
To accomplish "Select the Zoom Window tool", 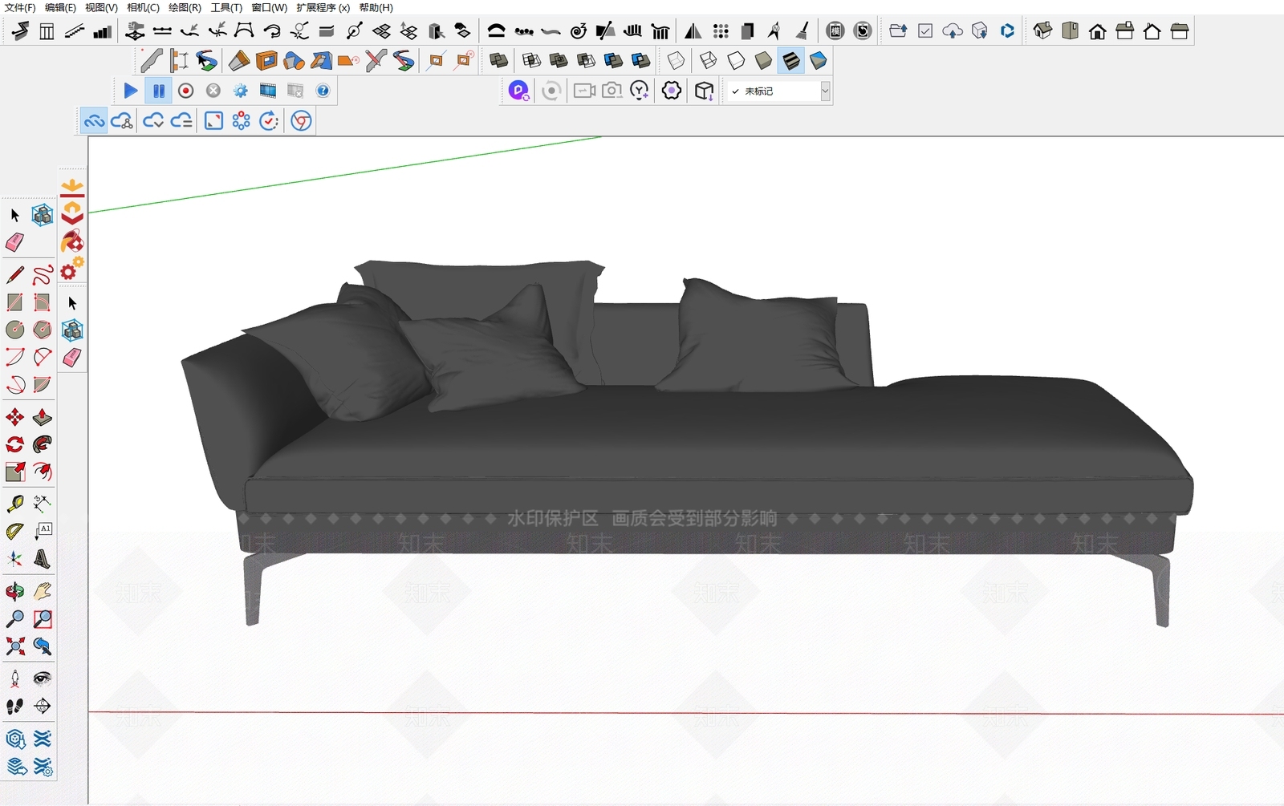I will coord(43,619).
